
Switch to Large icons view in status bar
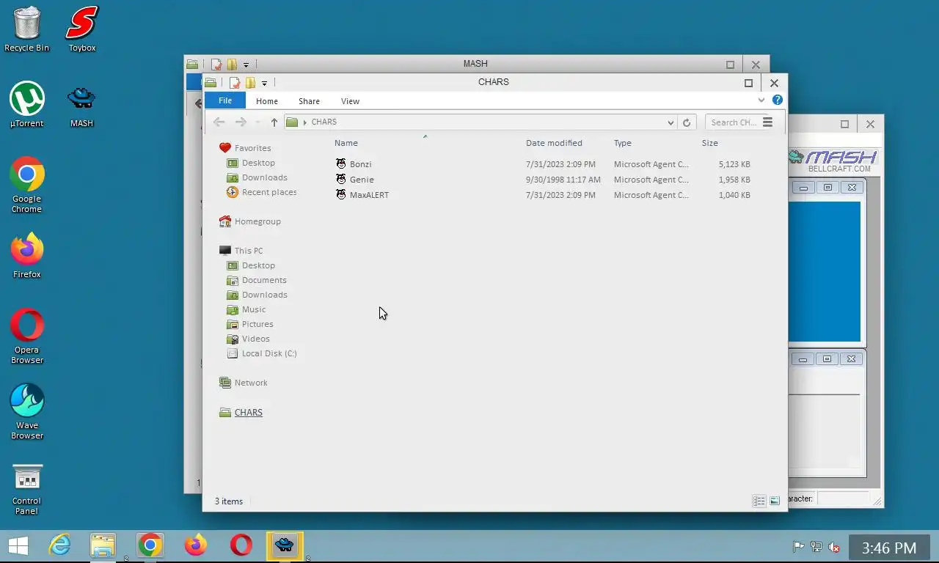775,501
